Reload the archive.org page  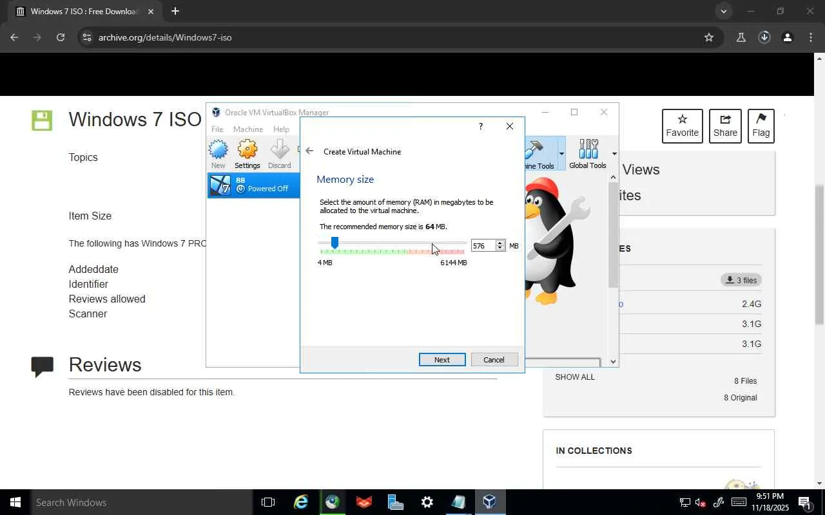click(x=61, y=37)
